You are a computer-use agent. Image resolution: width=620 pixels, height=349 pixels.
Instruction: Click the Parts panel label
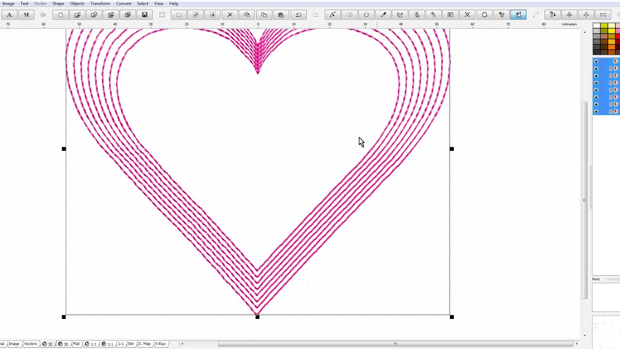click(596, 279)
